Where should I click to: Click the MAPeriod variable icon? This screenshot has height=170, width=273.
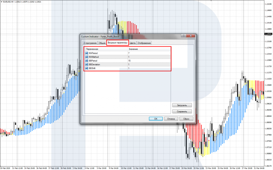pyautogui.click(x=87, y=53)
